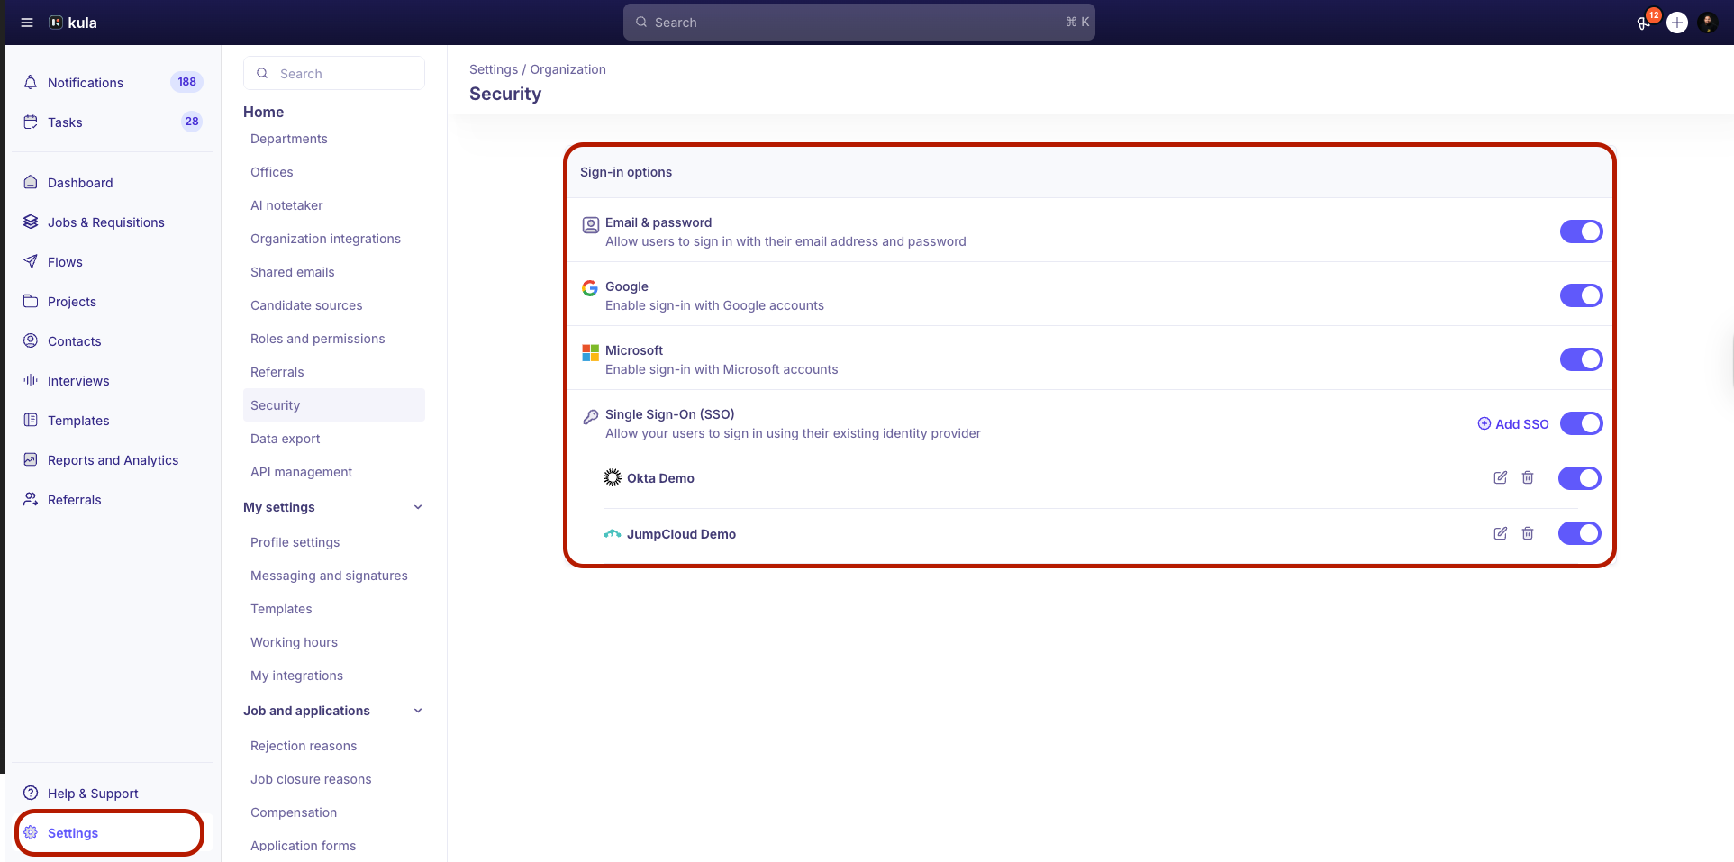Open Profile settings
1734x862 pixels.
coord(295,542)
